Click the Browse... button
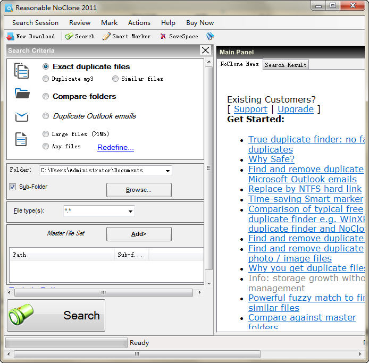Screen dimensions: 369x363 pos(139,190)
